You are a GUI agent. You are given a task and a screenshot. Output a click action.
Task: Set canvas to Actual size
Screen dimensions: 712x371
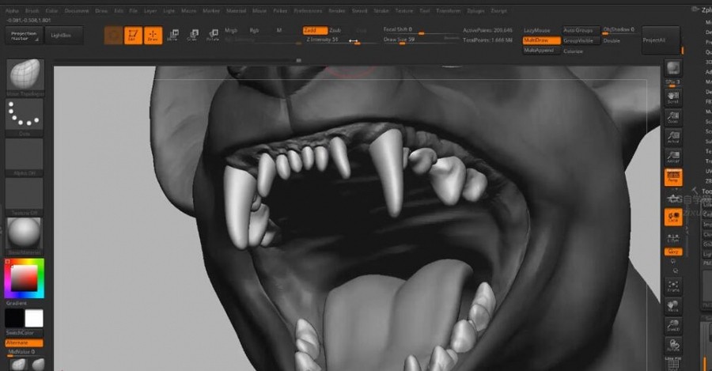(673, 137)
